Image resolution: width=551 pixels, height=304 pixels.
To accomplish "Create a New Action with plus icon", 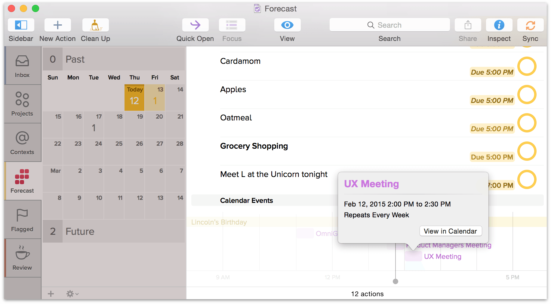I will coord(58,25).
